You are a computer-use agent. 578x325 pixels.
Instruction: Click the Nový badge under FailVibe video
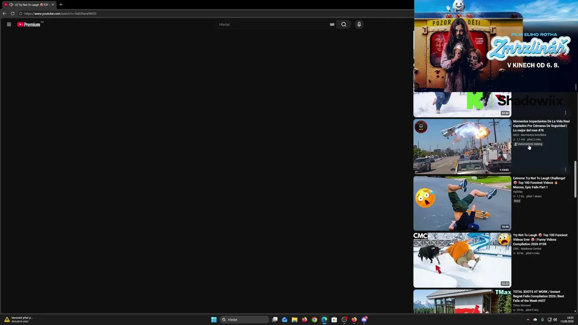[x=517, y=201]
